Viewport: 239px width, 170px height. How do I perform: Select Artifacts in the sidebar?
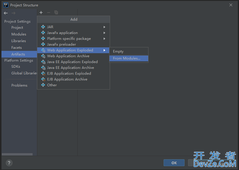point(19,54)
